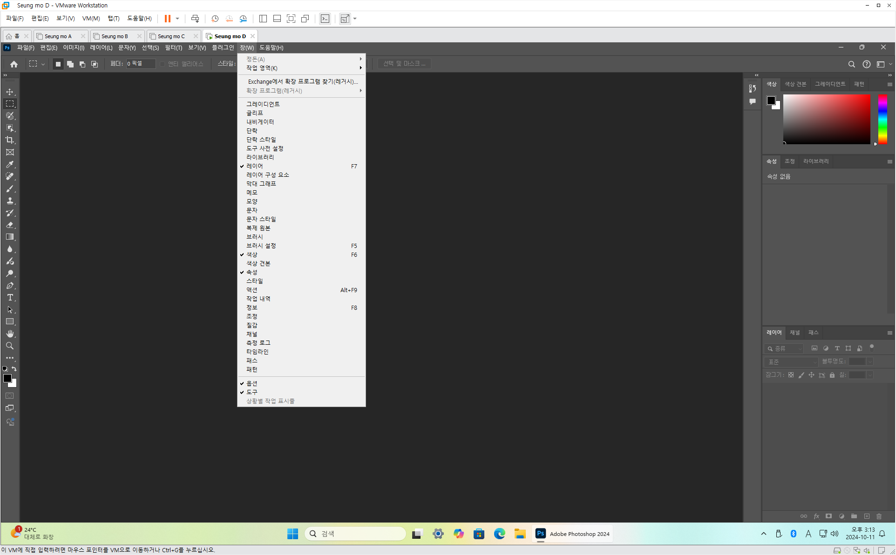The image size is (896, 555).
Task: Click Exchange extension search menu entry
Action: click(x=303, y=81)
